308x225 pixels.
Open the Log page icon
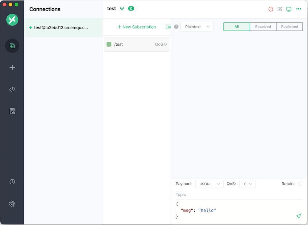(12, 111)
